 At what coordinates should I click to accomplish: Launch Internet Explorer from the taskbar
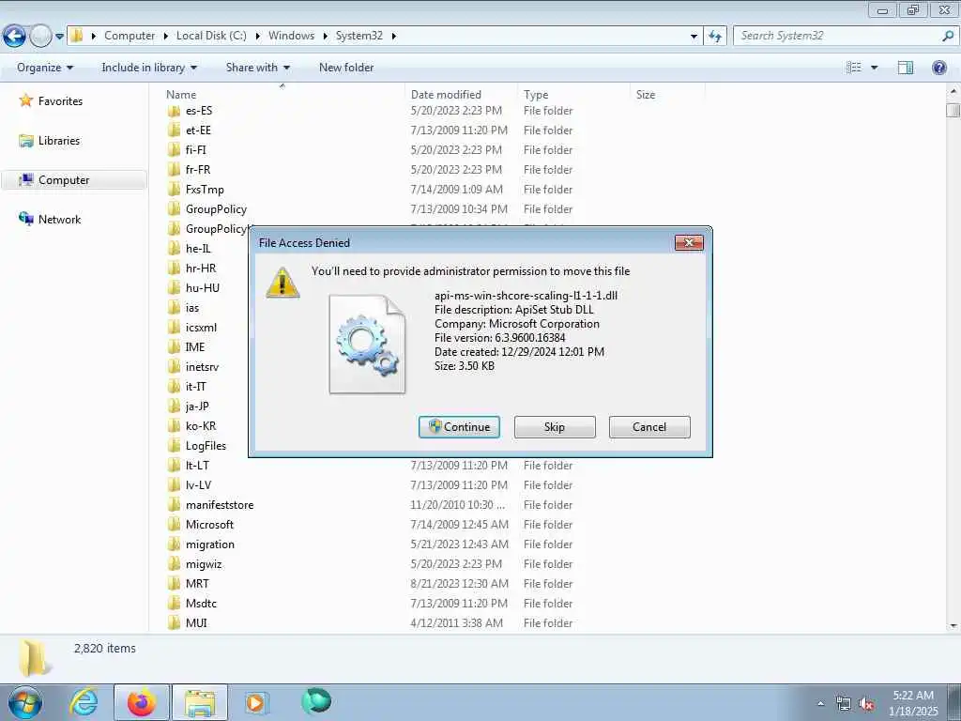84,702
